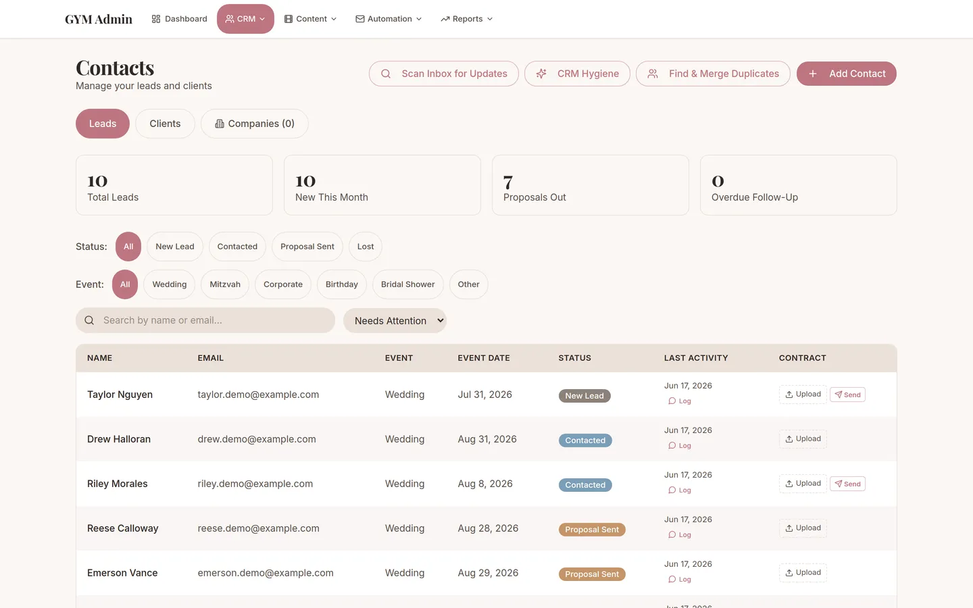Filter events by Bridal Shower
973x608 pixels.
tap(408, 284)
